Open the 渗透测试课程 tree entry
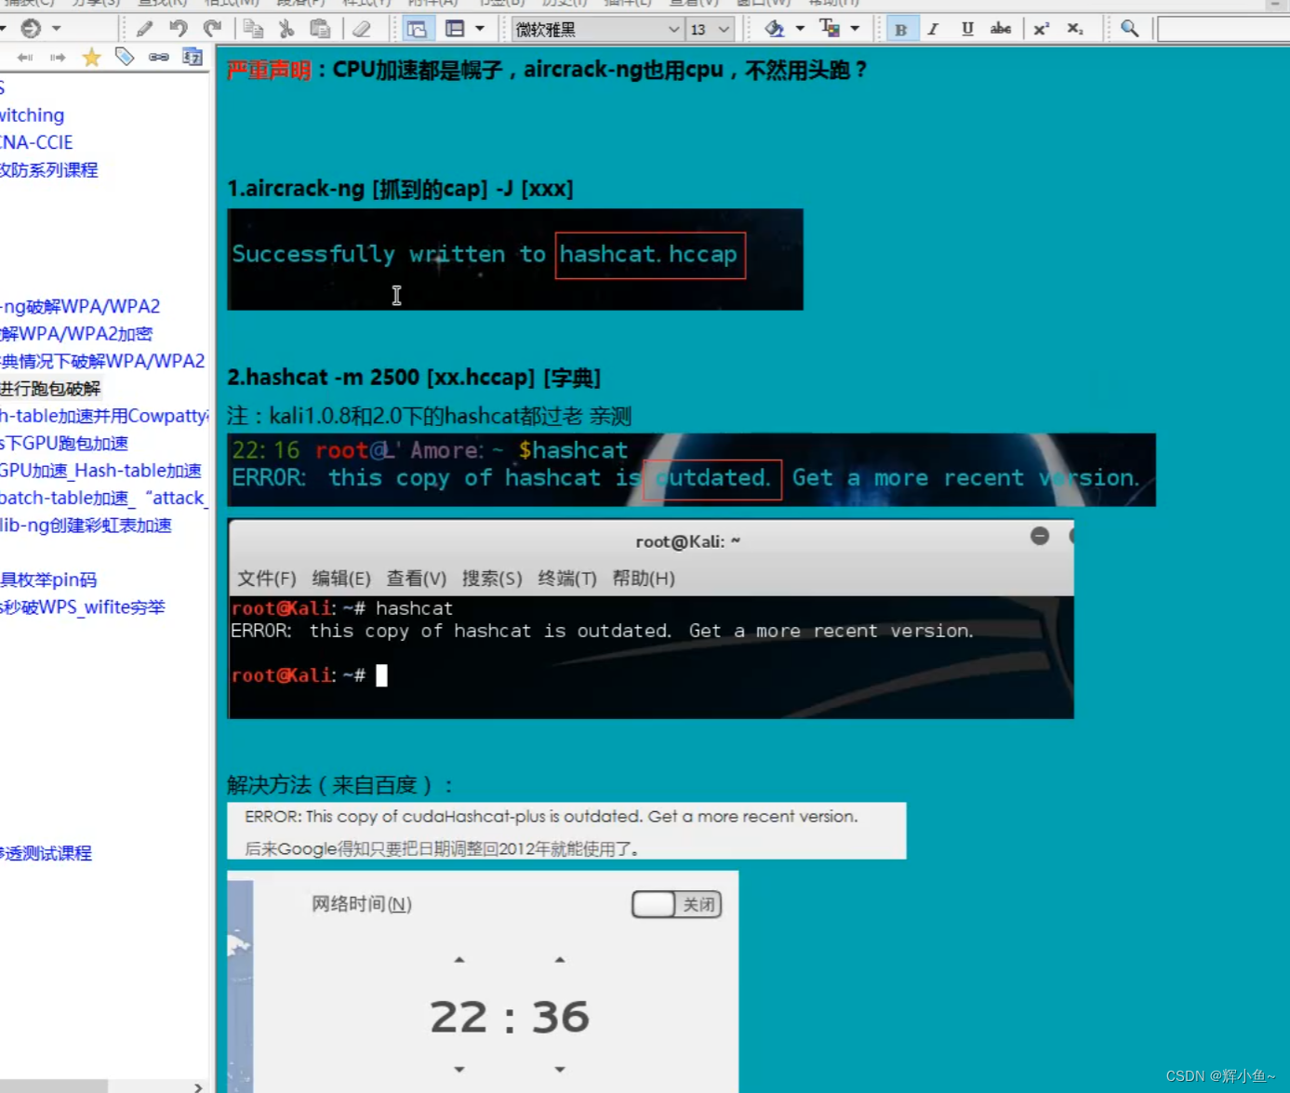The height and width of the screenshot is (1093, 1290). 46,853
